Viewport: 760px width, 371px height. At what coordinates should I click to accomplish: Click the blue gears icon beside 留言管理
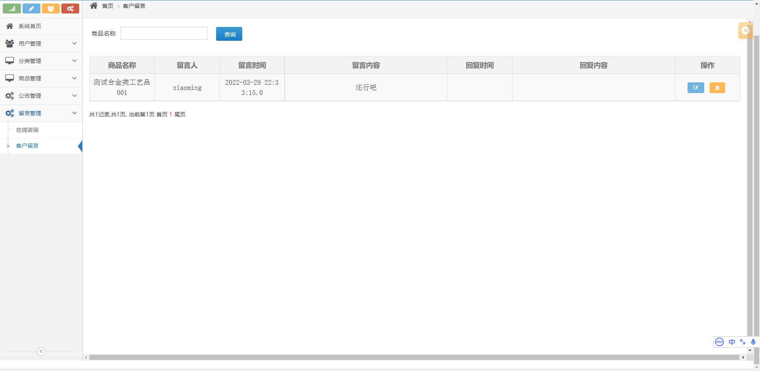[x=9, y=113]
